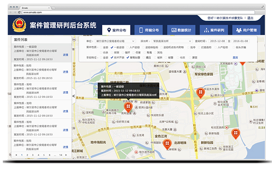Open the 案件分布 tab
Image resolution: width=272 pixels, height=169 pixels.
point(116,30)
